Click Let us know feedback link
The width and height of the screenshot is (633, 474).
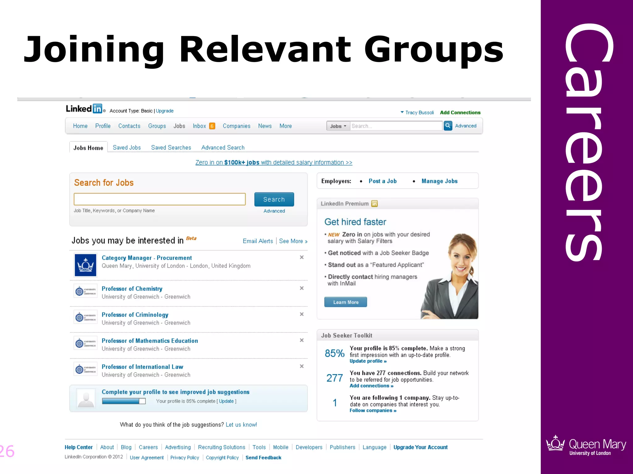pyautogui.click(x=241, y=425)
